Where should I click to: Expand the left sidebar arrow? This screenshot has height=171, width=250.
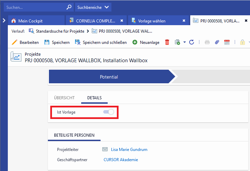coord(4,20)
